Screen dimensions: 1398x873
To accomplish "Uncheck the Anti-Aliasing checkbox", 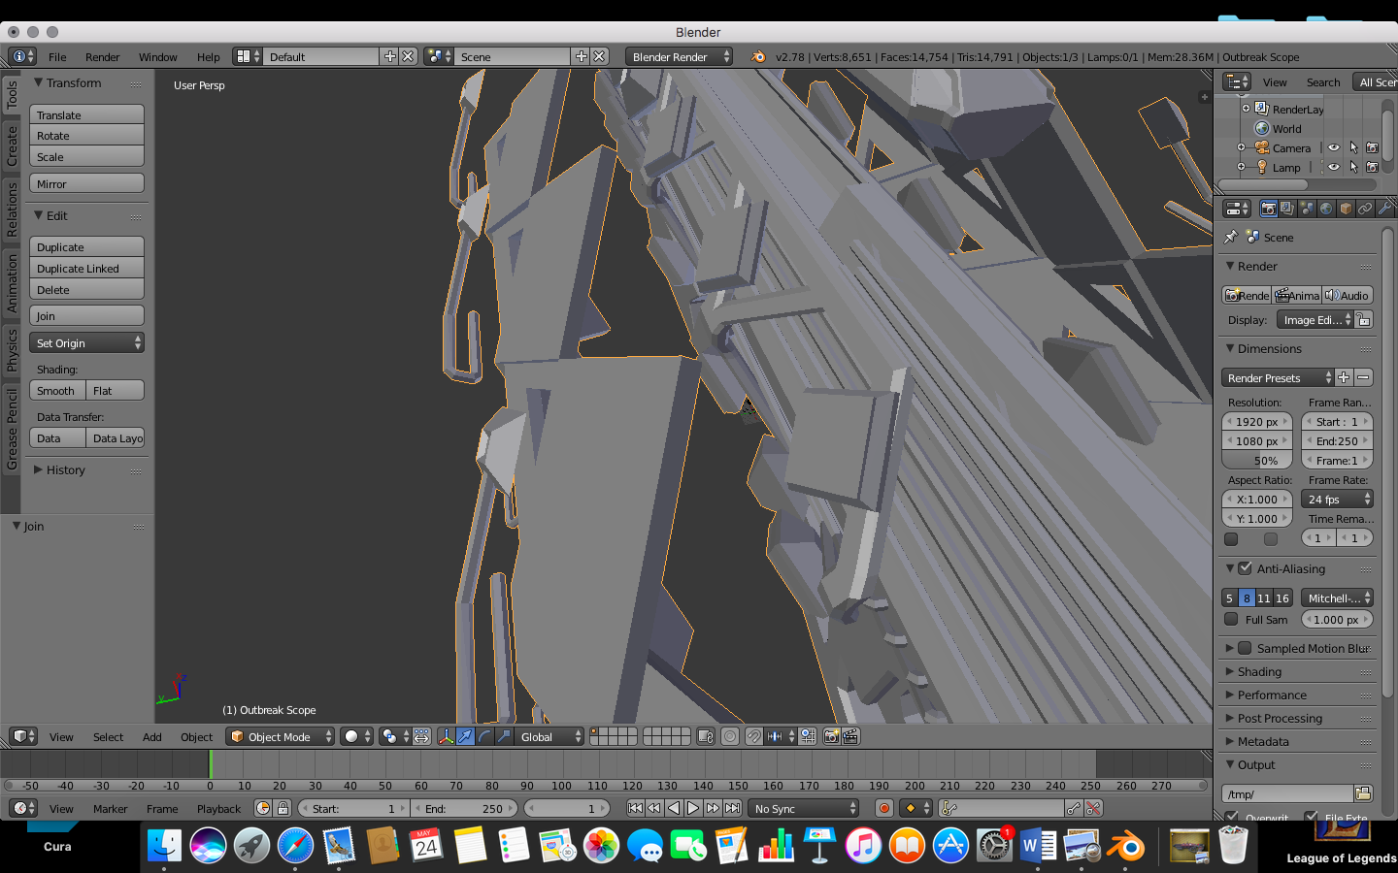I will coord(1245,568).
